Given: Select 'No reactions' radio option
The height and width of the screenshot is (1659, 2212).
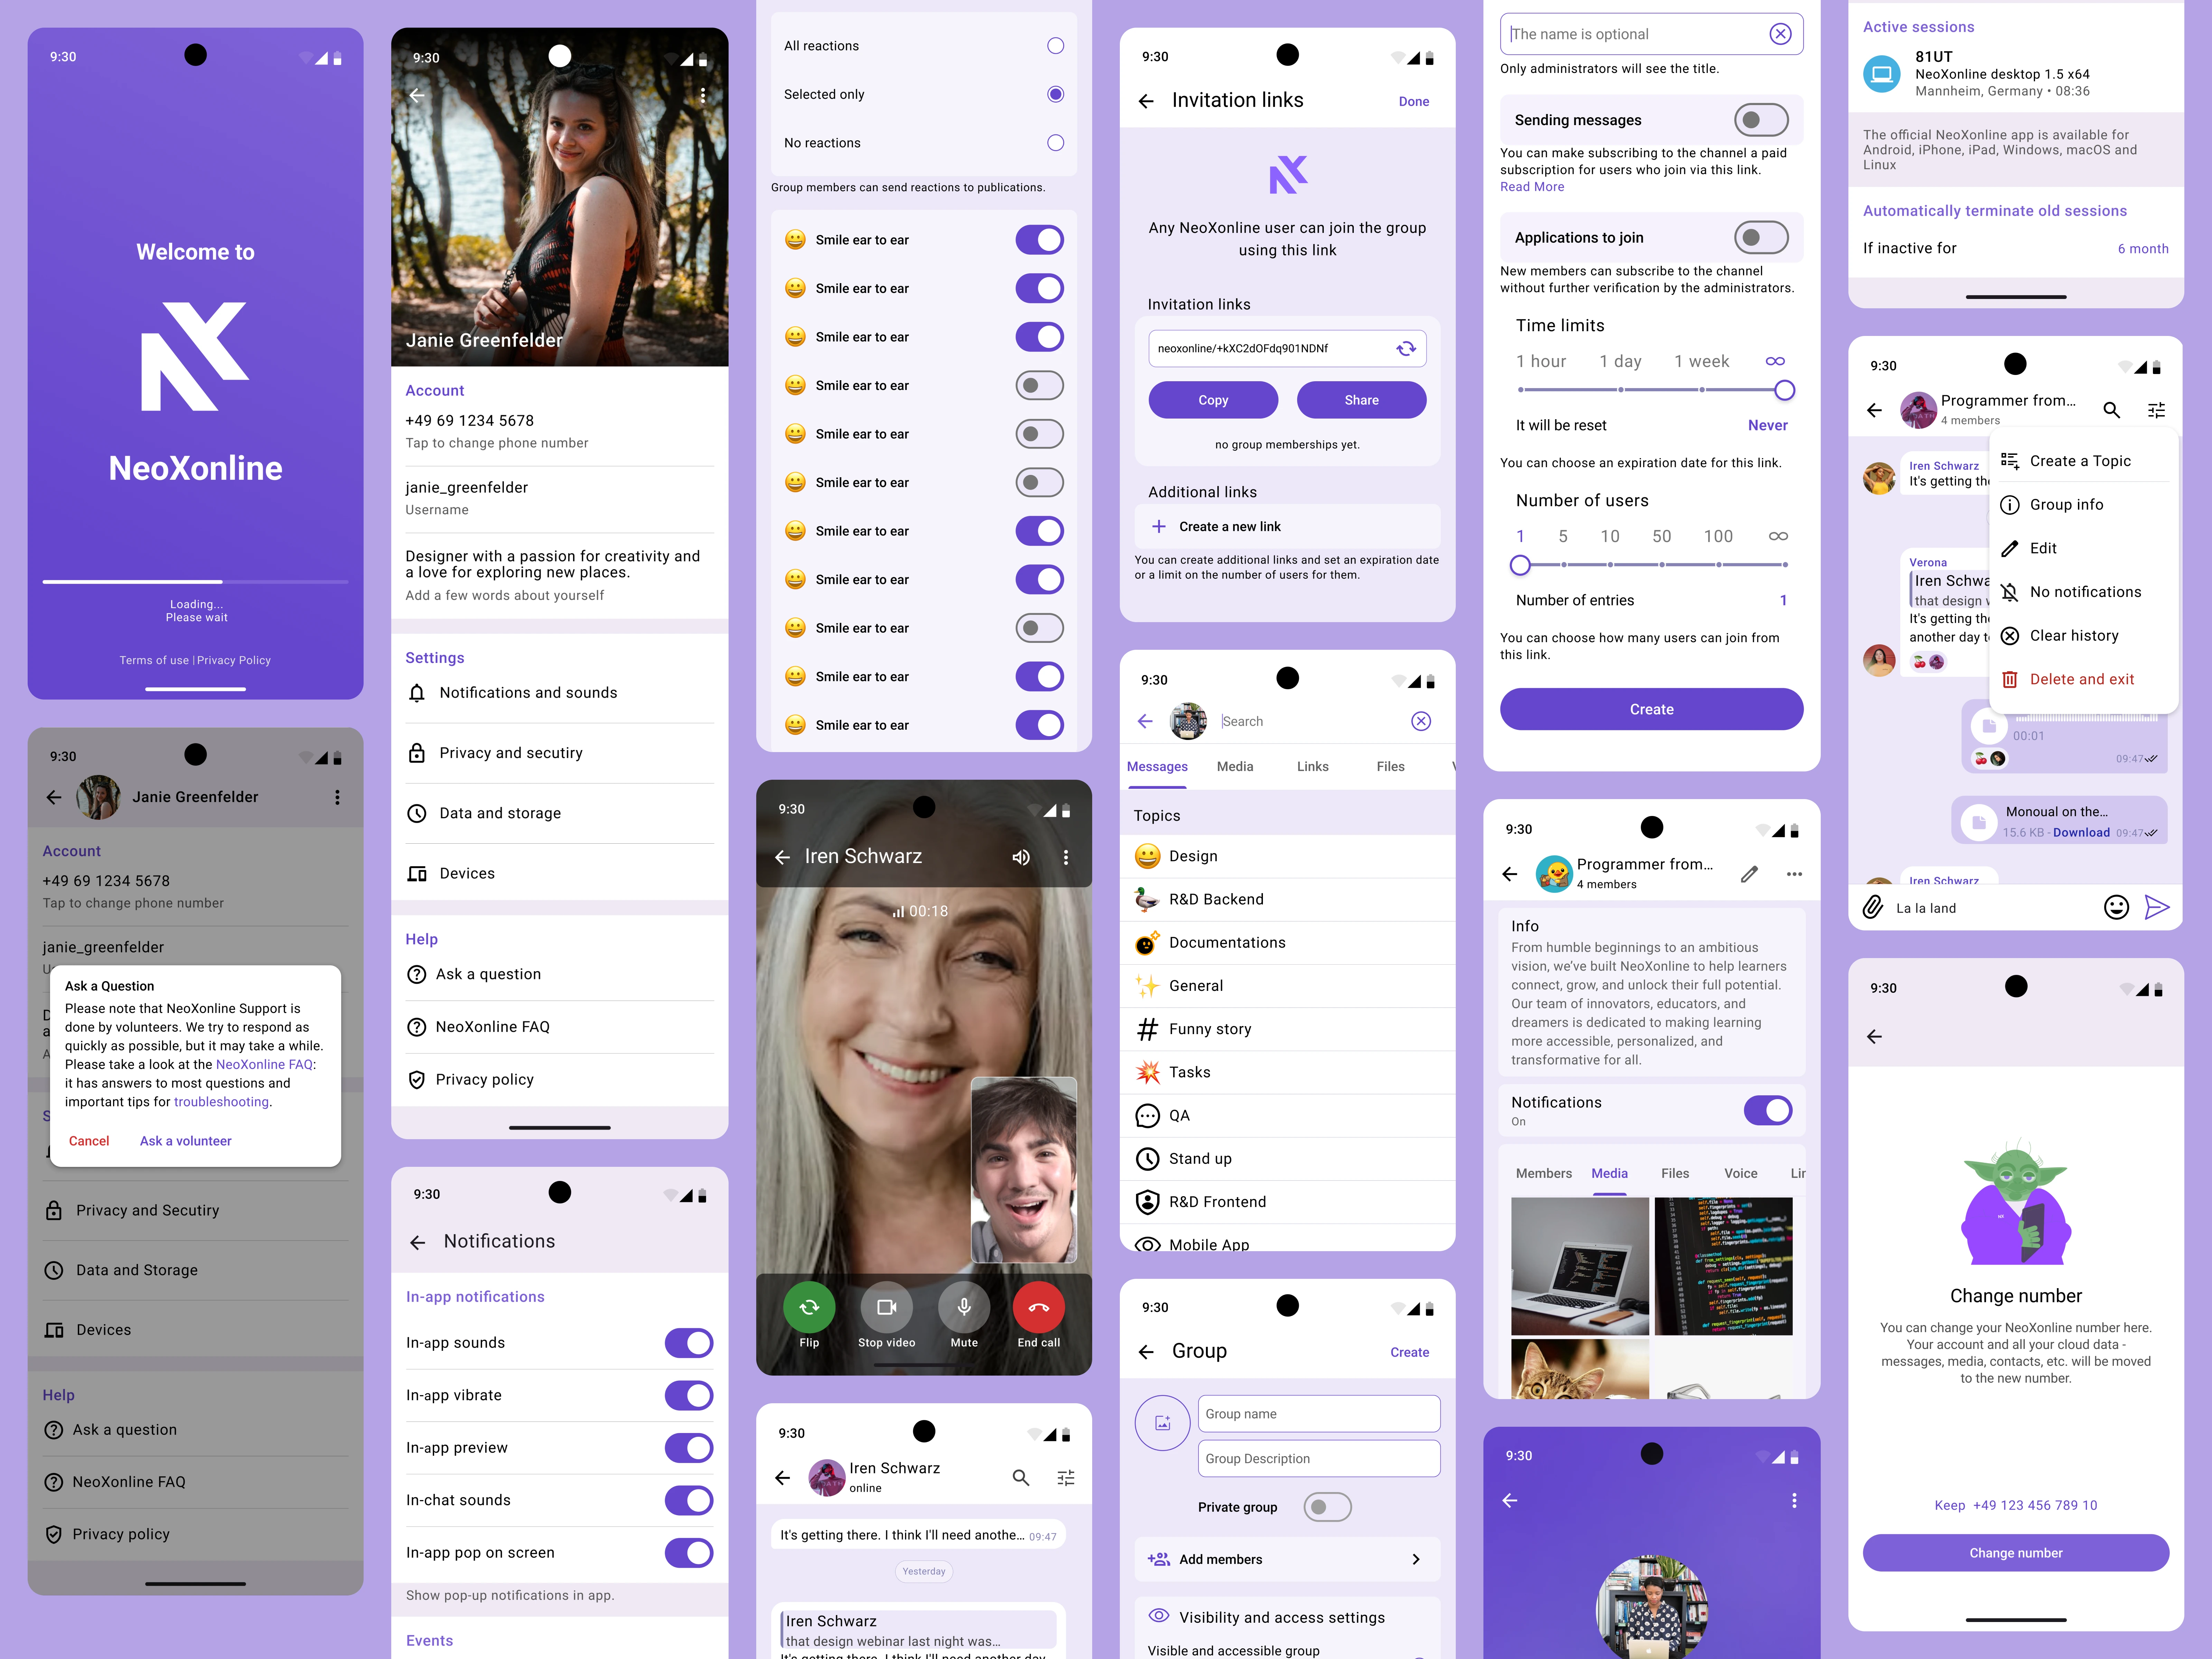Looking at the screenshot, I should [1055, 143].
